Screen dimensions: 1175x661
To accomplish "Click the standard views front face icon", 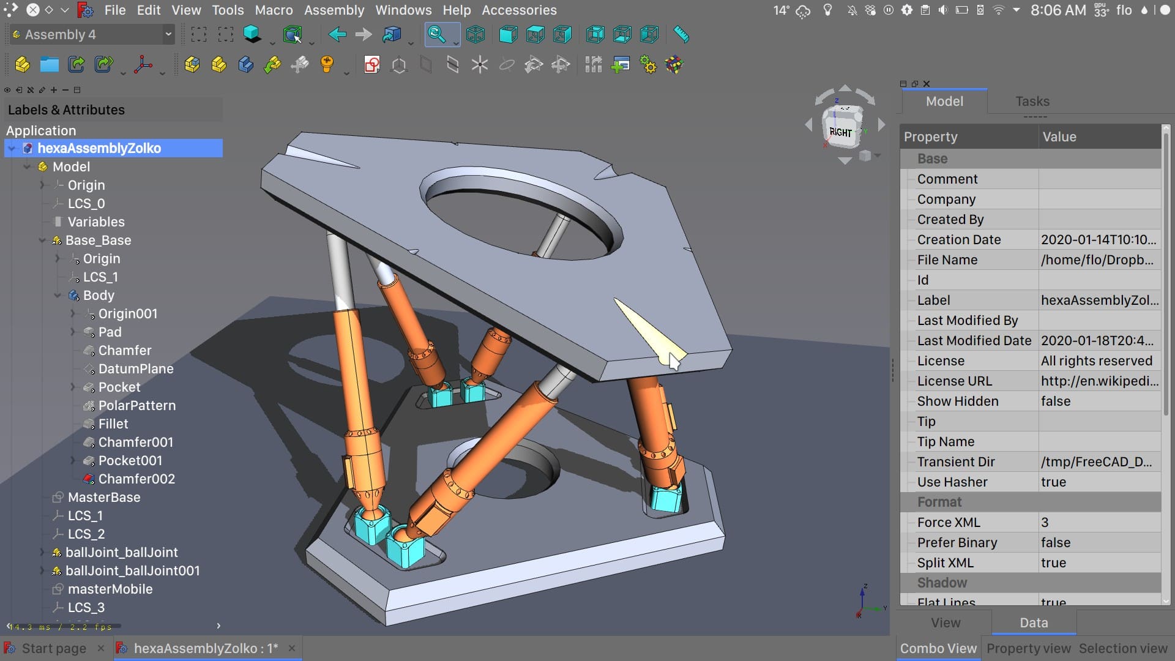I will click(x=510, y=34).
